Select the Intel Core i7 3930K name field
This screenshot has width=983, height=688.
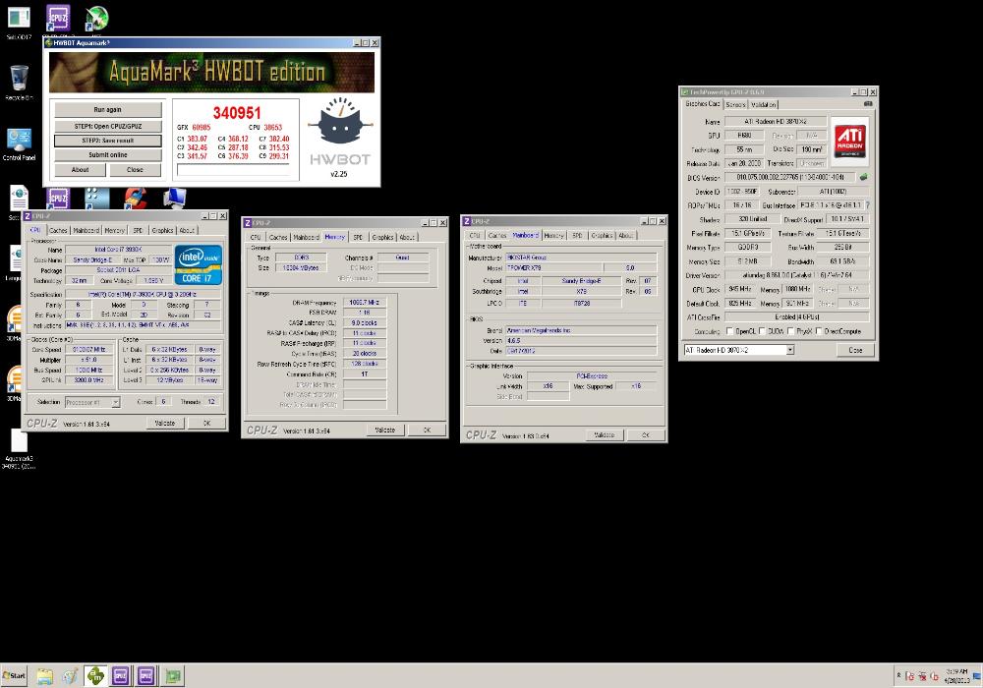click(x=118, y=250)
